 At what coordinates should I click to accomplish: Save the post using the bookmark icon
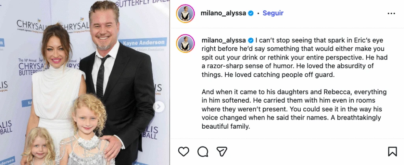click(x=392, y=151)
